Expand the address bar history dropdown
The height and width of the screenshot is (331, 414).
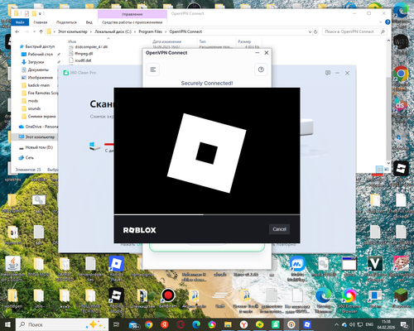[310, 32]
